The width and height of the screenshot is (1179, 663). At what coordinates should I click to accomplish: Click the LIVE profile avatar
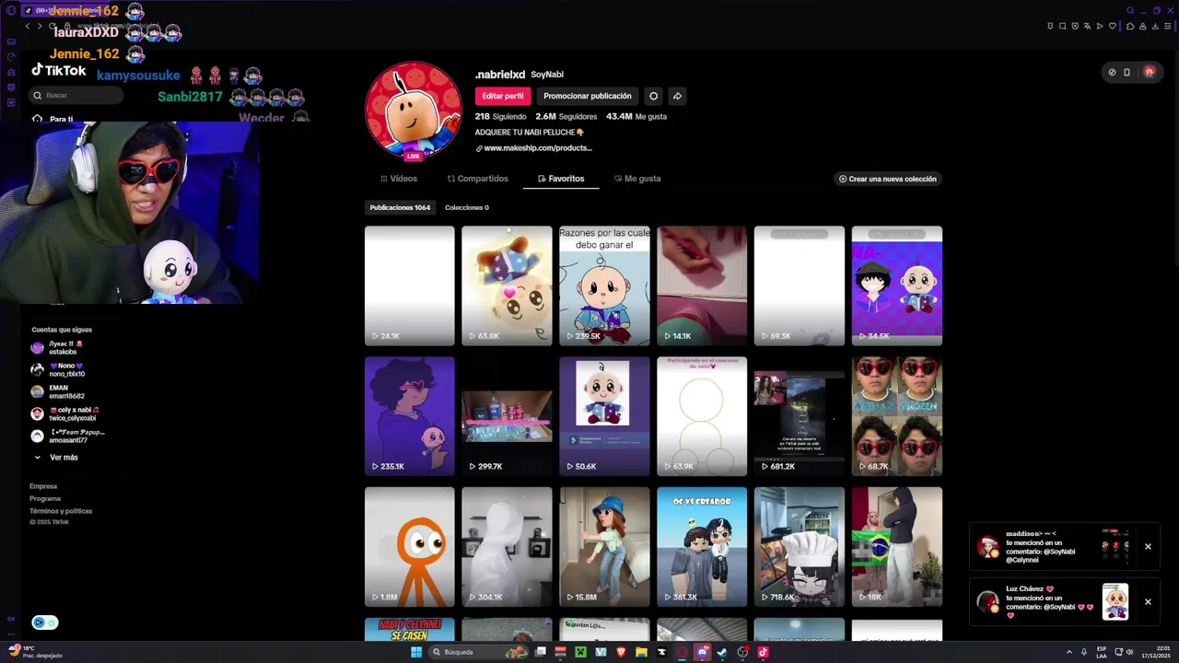point(414,110)
